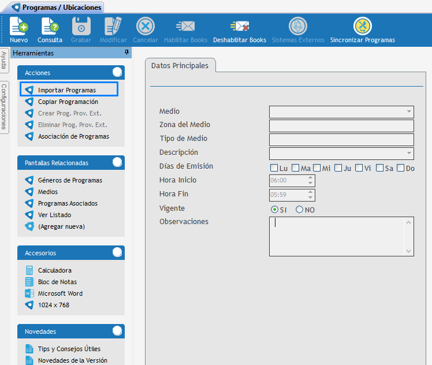The width and height of the screenshot is (432, 365).
Task: Click the Deshabilitar Books icon
Action: click(239, 29)
